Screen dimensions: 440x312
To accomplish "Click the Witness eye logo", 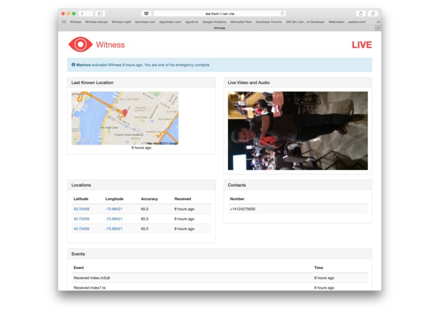I will pos(80,44).
